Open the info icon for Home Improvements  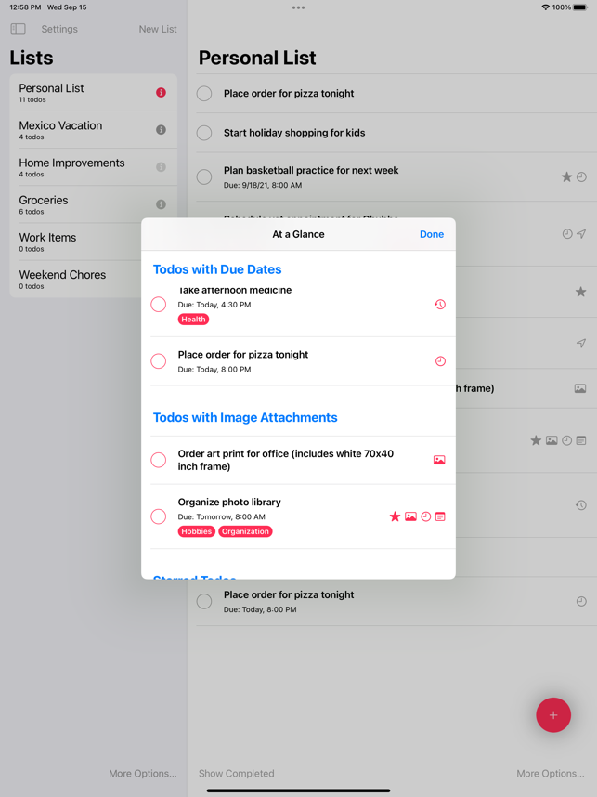[161, 167]
